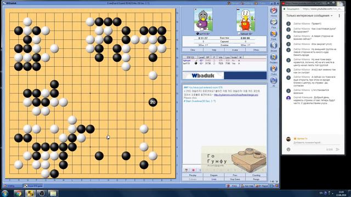This screenshot has height=197, width=351.
Task: Click the Pass button
Action: tap(235, 175)
